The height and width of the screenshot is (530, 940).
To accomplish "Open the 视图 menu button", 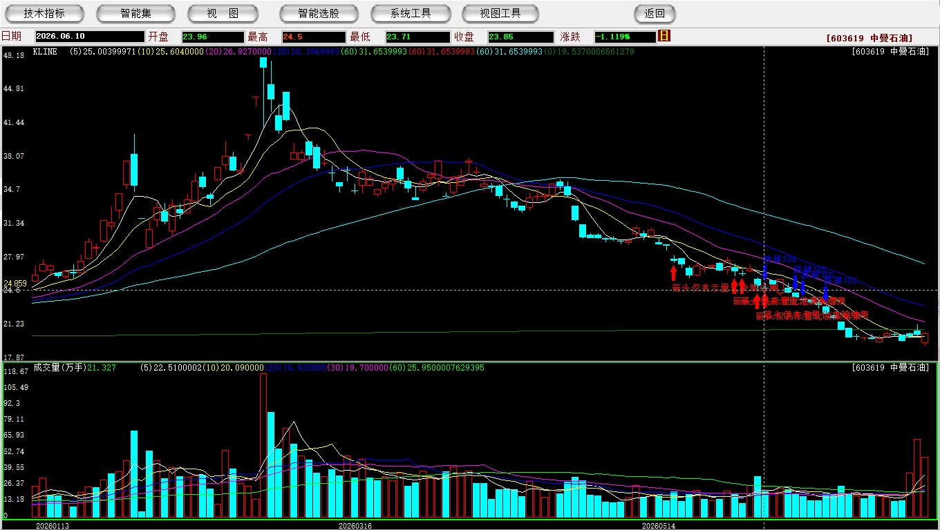I will 223,13.
